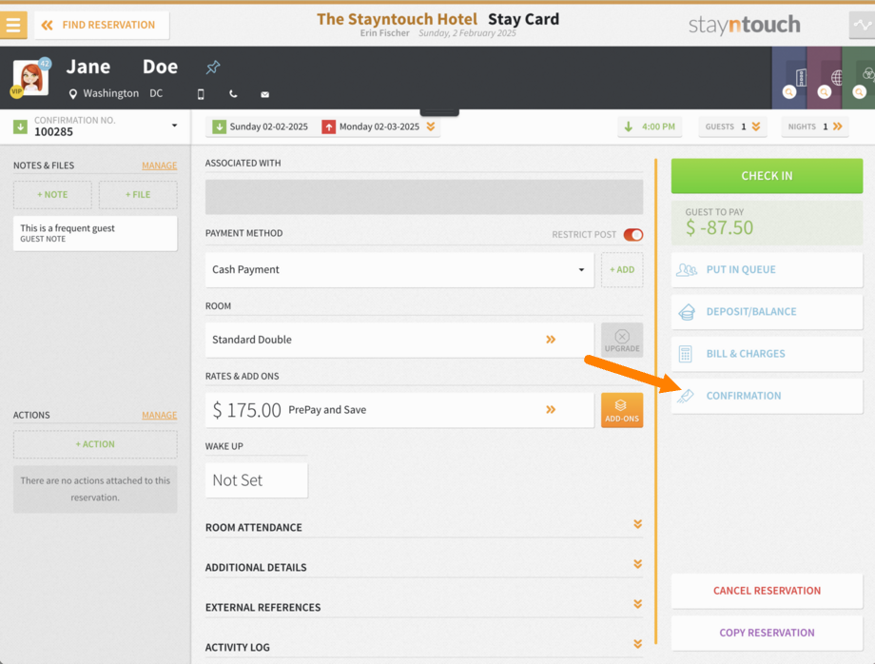Set the wake up call time

(256, 480)
